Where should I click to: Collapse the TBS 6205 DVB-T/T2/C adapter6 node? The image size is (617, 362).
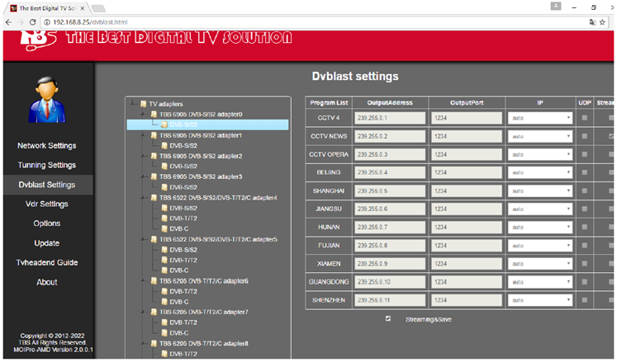143,281
